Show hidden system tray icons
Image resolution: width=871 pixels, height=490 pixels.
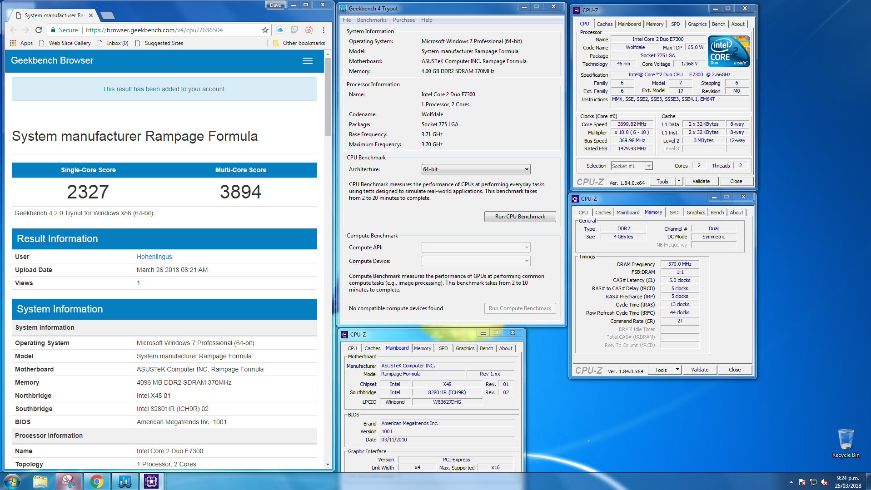791,482
